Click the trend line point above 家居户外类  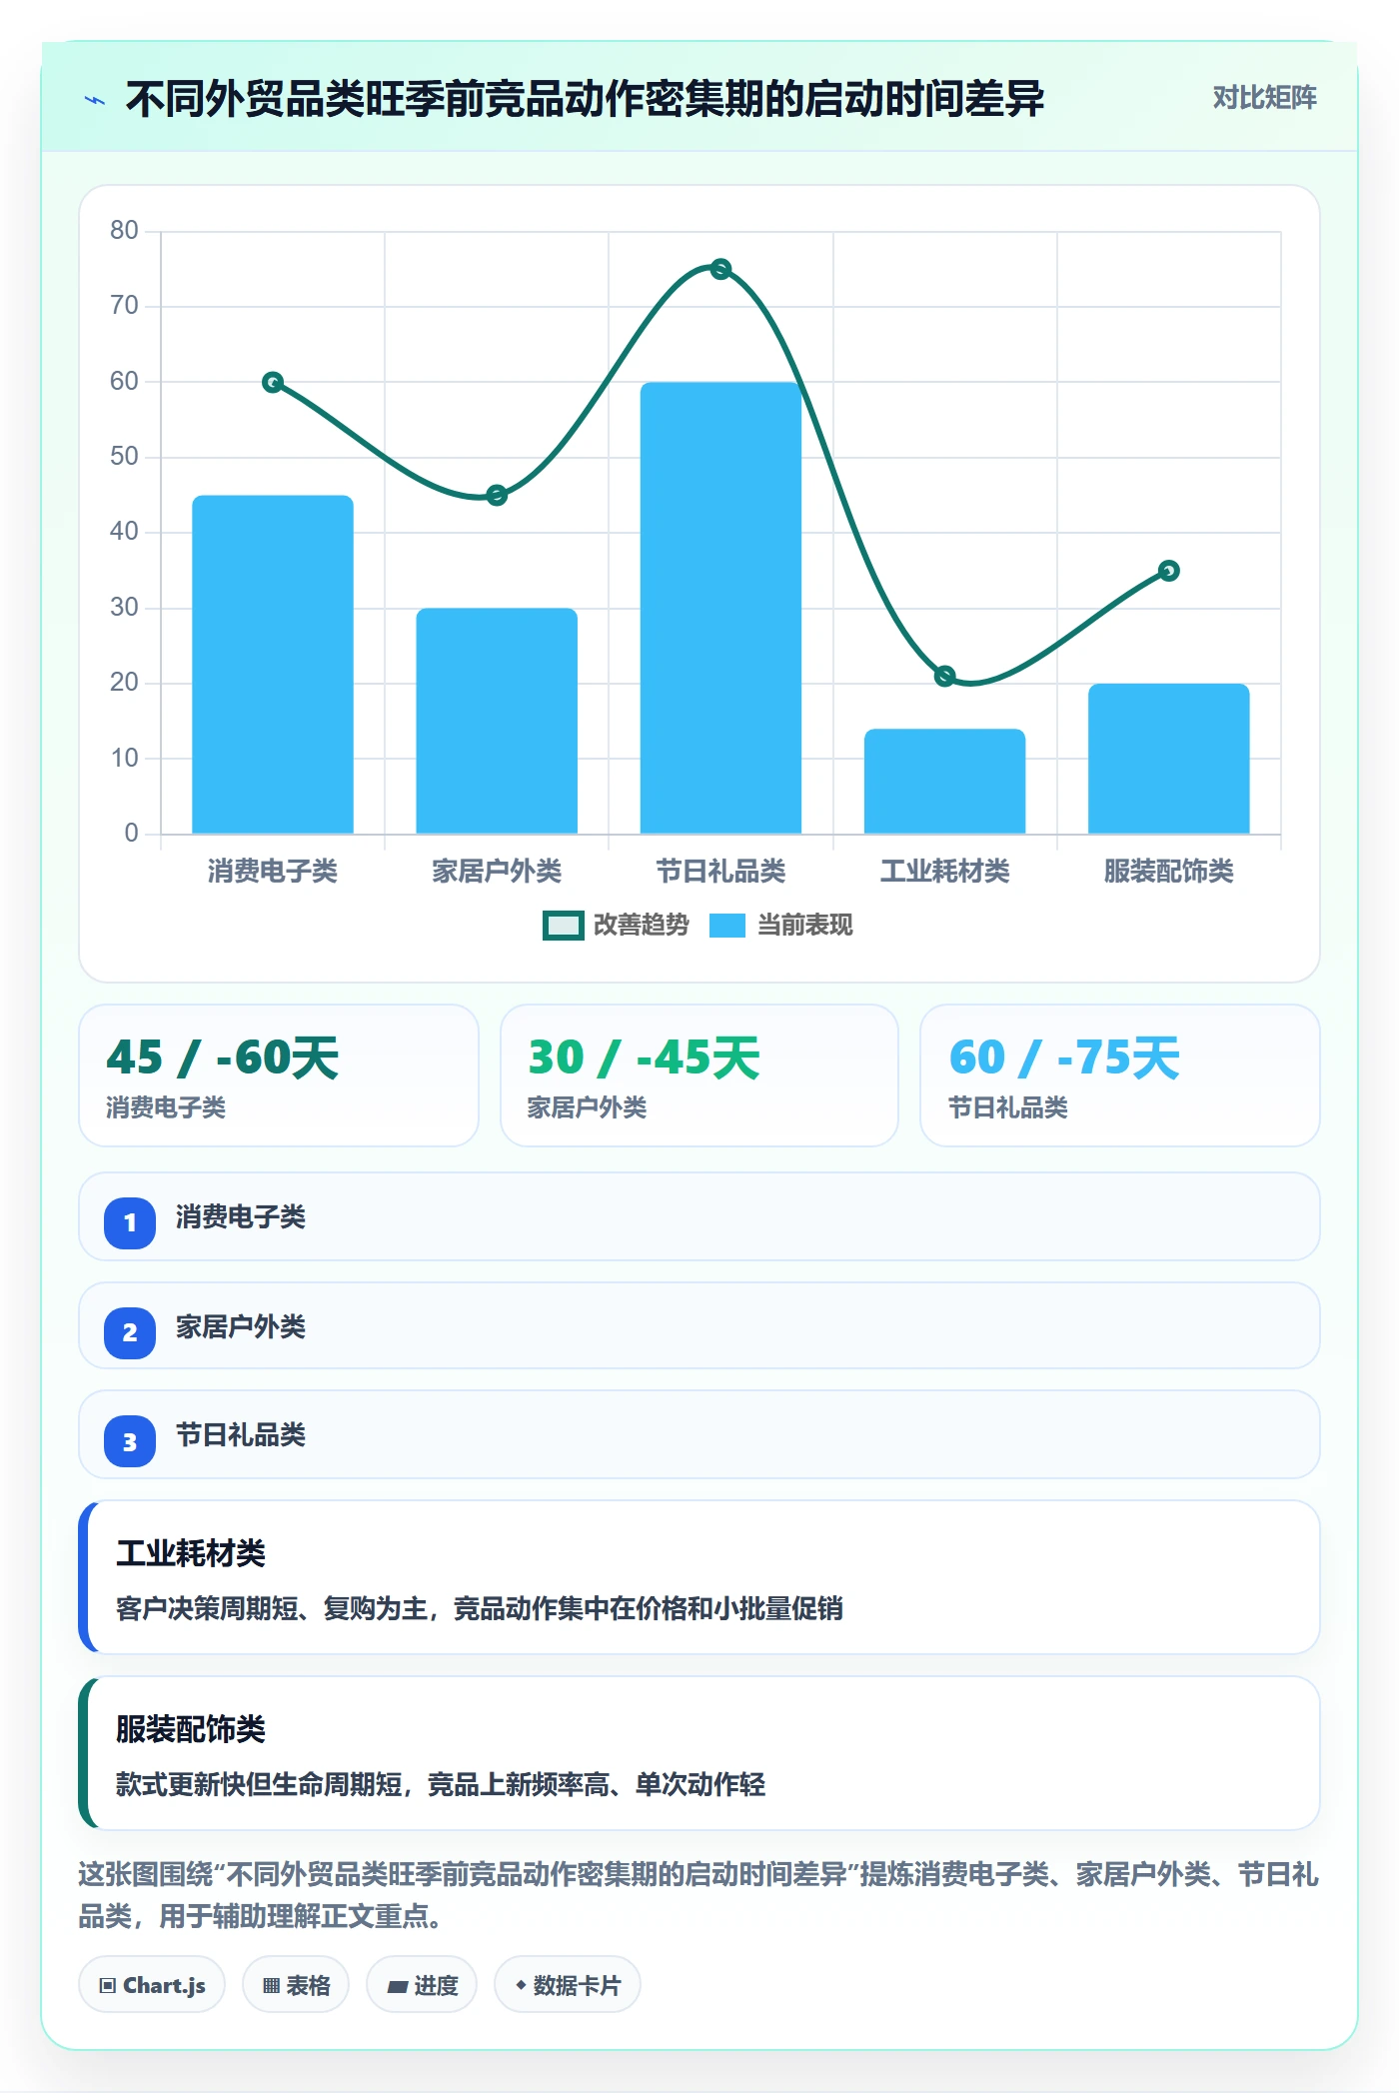497,495
